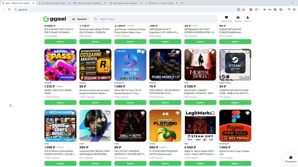Screen dimensions: 298x167
Task: Favorite the Call of Duty item
Action: (x=143, y=113)
